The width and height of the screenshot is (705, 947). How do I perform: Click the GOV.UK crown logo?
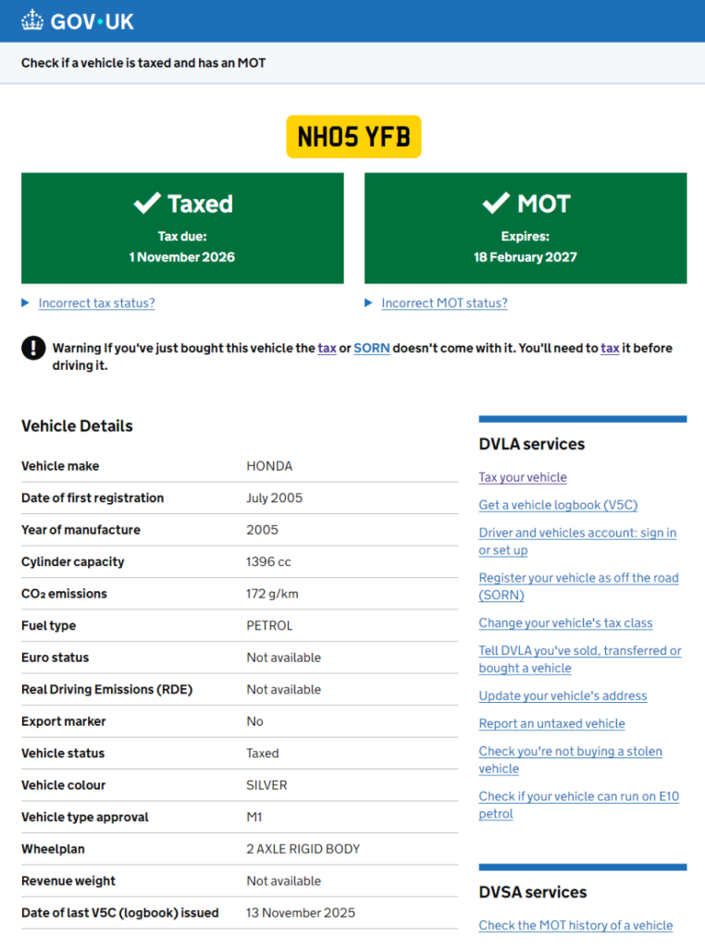click(x=33, y=19)
